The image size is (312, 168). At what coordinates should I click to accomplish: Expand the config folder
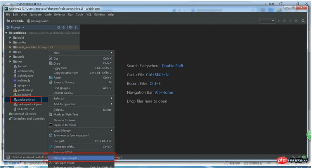10,42
